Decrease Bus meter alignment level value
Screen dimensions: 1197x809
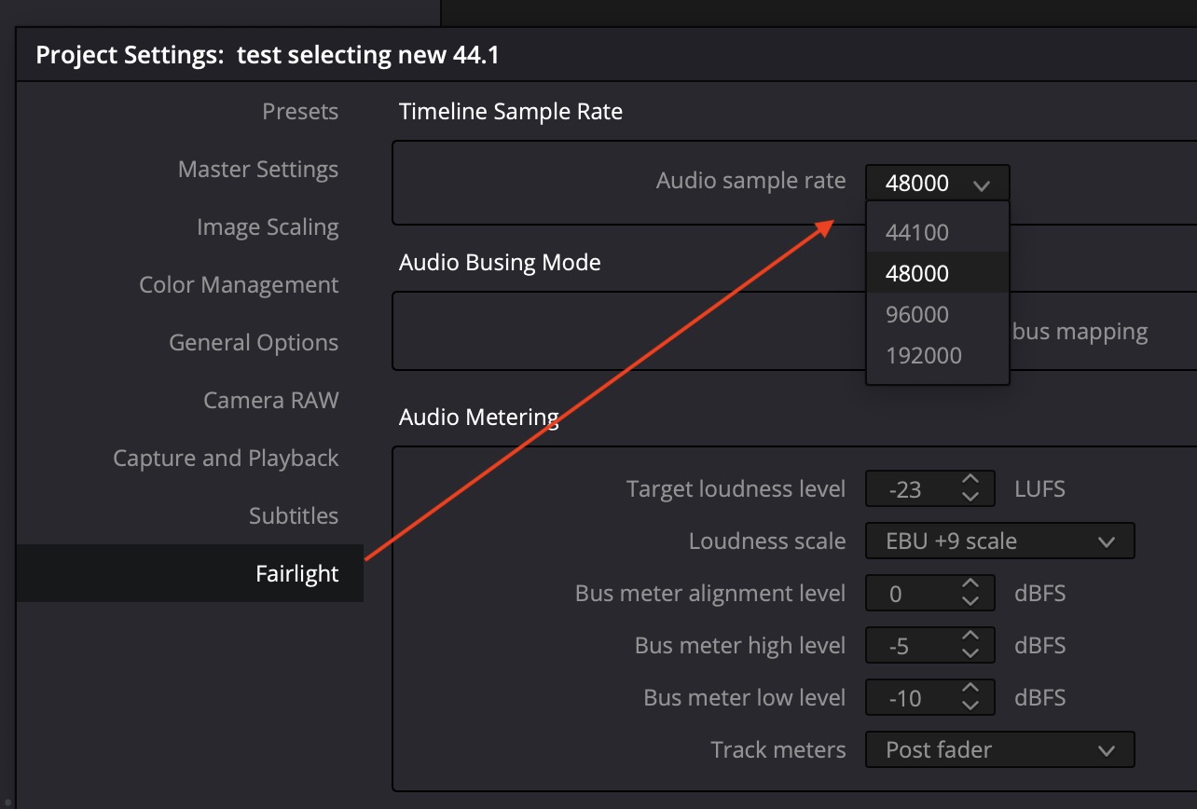(970, 601)
